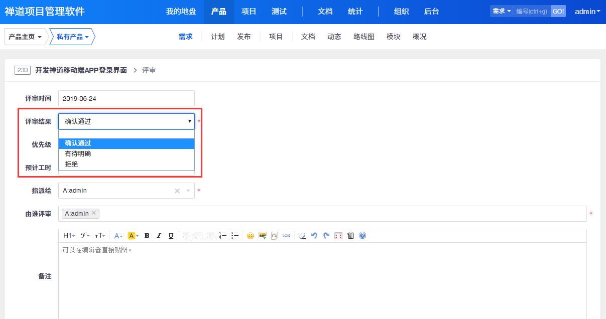Screen dimensions: 606x319
Task: Expand the 私有产品 product selector
Action: click(x=72, y=36)
